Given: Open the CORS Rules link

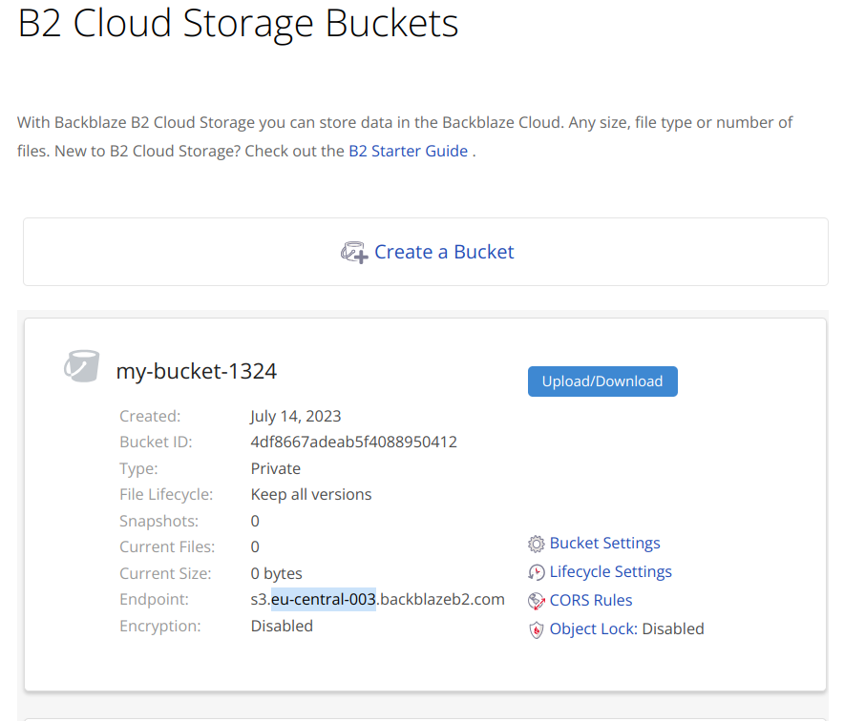Looking at the screenshot, I should tap(590, 600).
